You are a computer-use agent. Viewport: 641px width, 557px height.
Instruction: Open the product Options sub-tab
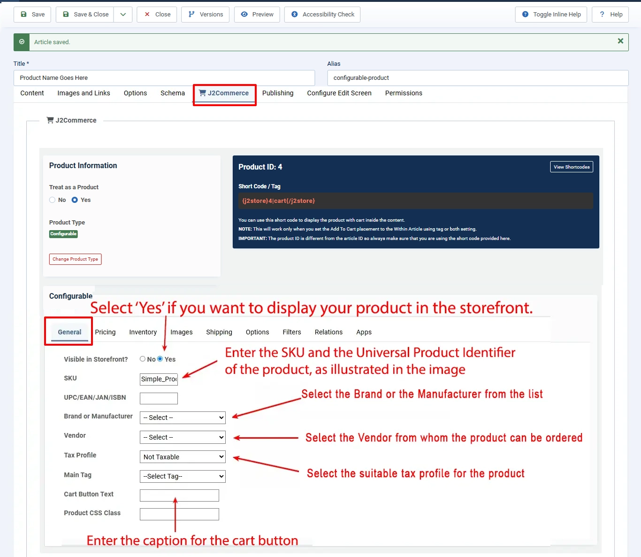coord(258,332)
